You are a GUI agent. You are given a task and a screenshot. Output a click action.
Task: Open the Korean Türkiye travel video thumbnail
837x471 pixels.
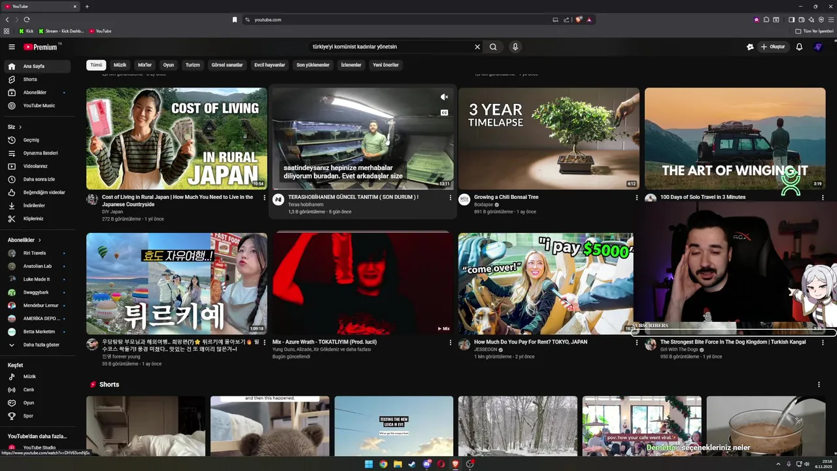[x=177, y=284]
